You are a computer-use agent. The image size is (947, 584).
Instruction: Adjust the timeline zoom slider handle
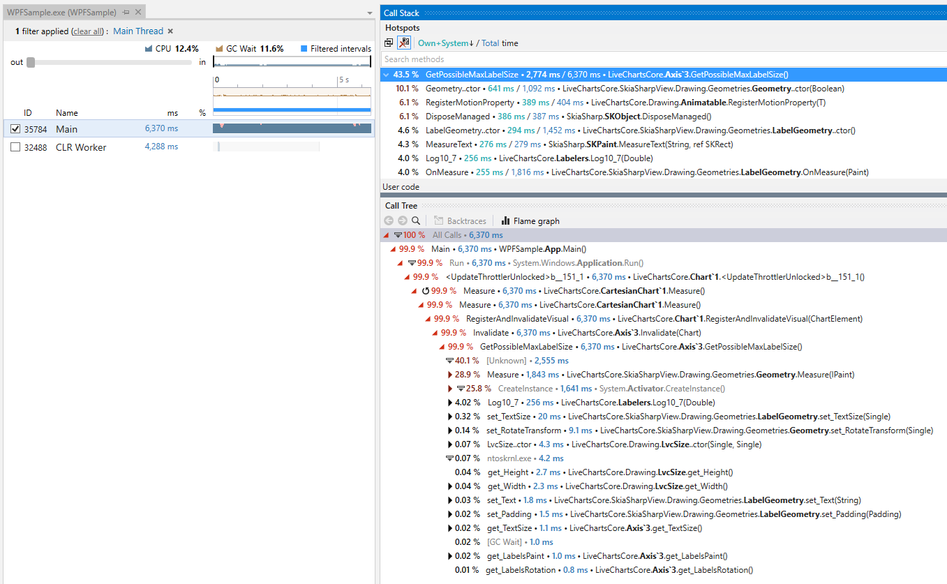coord(31,62)
